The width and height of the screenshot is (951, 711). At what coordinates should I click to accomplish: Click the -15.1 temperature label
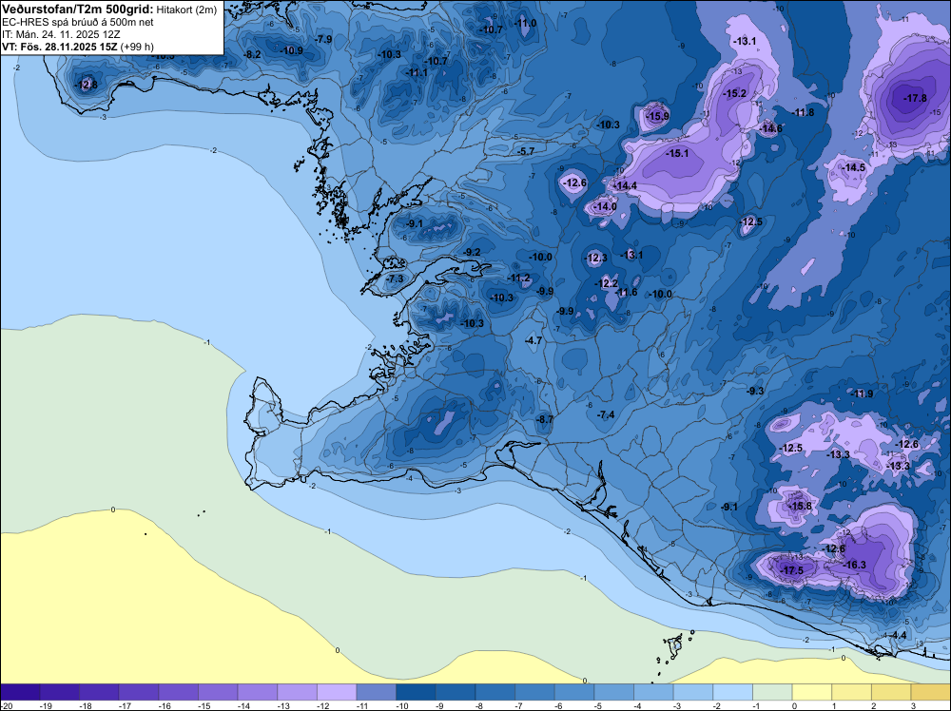(x=677, y=153)
